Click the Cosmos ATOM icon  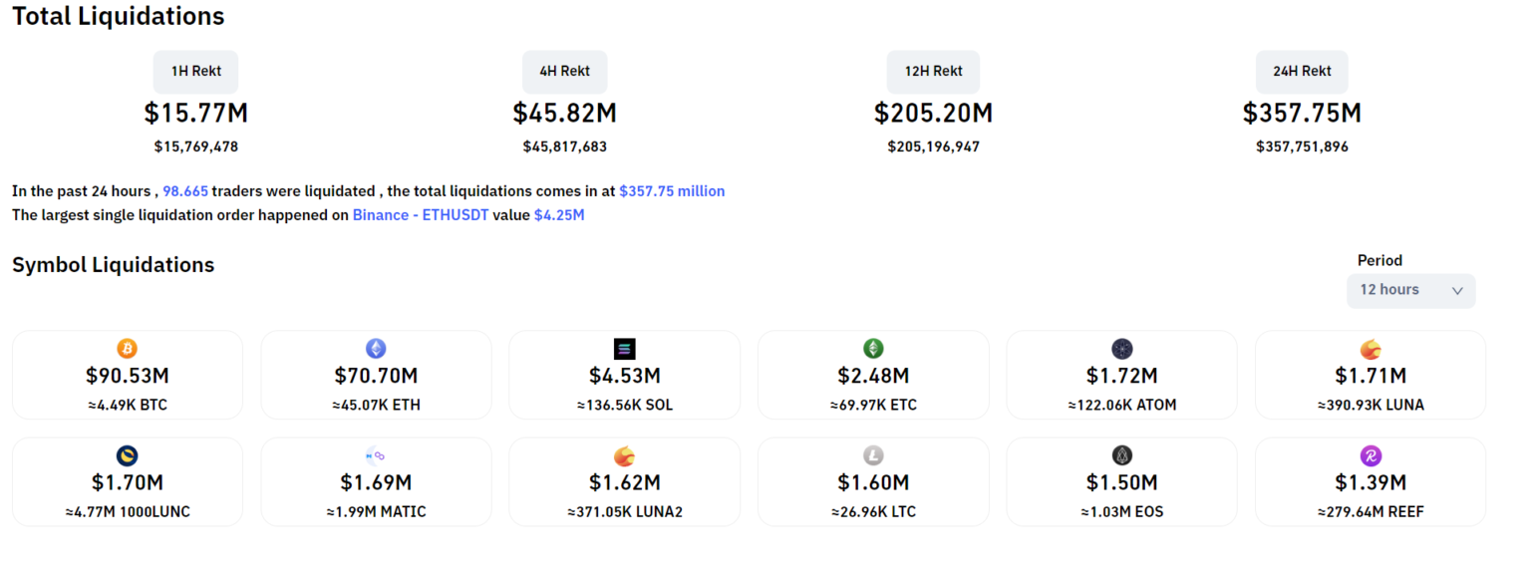coord(1121,349)
